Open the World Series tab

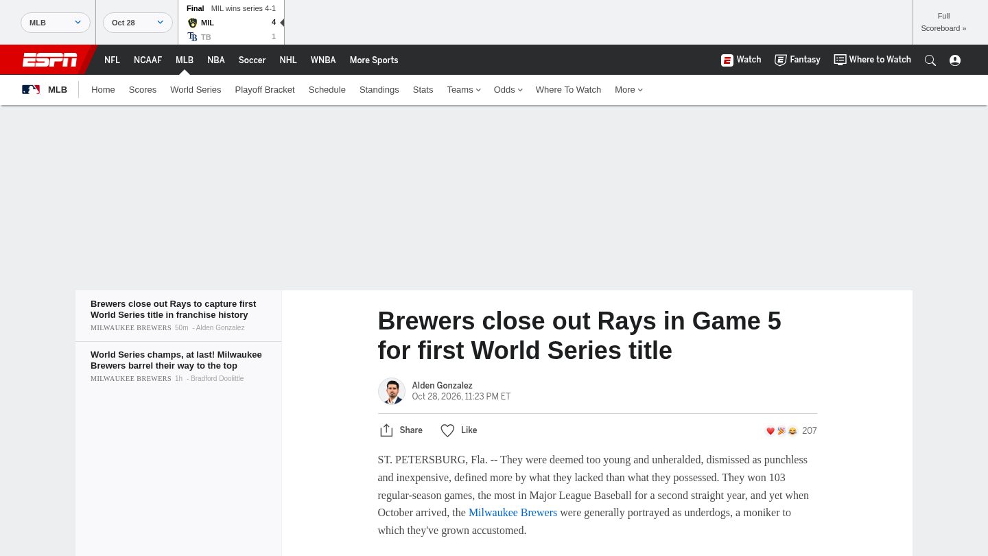click(196, 90)
